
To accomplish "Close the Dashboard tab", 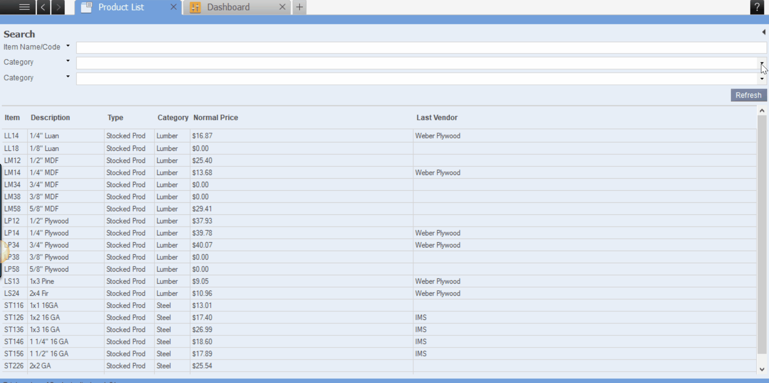I will (282, 7).
